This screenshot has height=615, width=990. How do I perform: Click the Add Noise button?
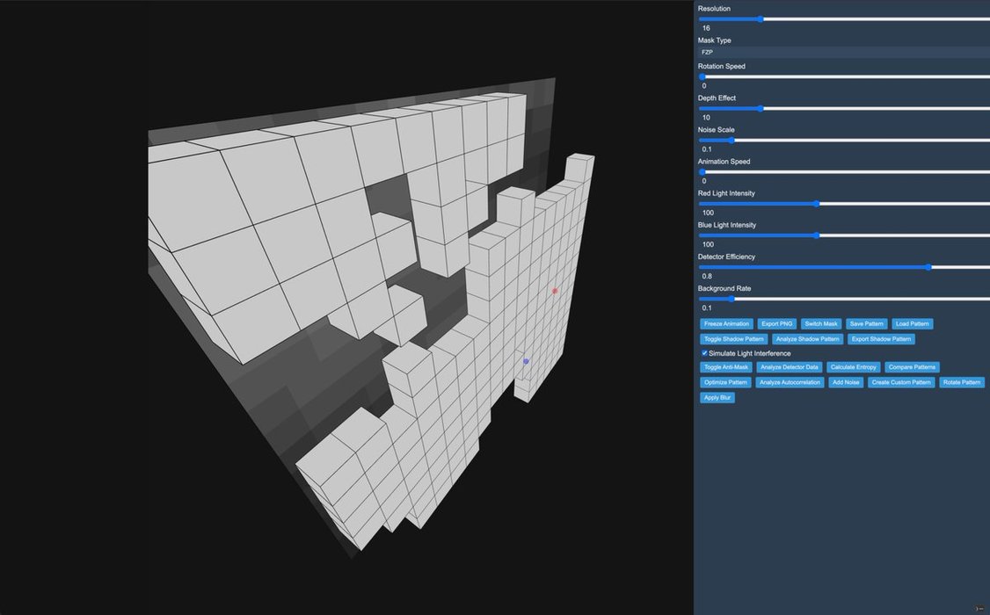(845, 383)
